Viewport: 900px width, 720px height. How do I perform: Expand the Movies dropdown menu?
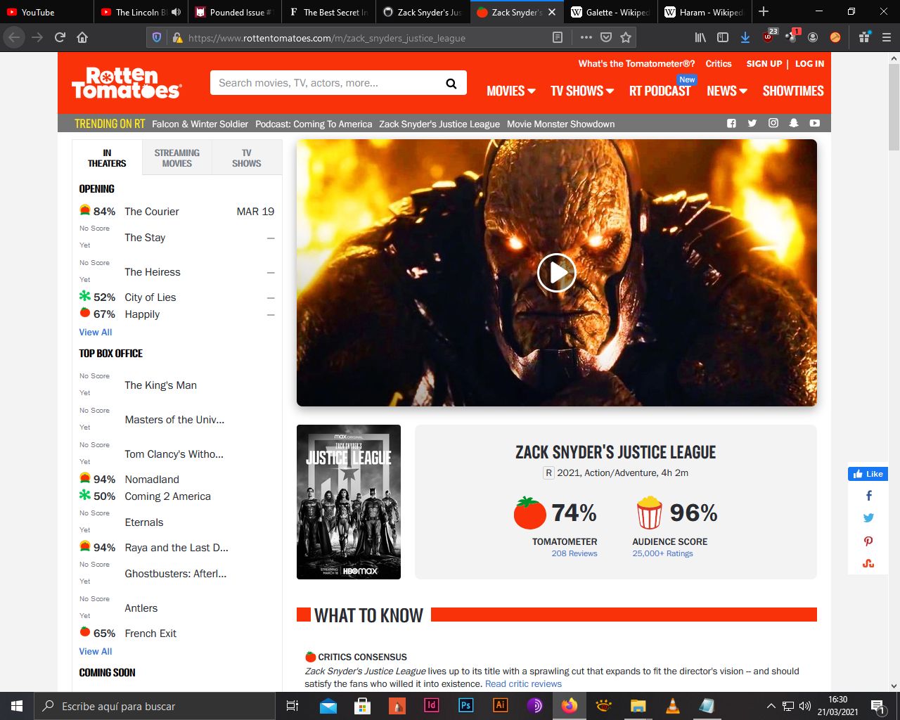click(x=511, y=91)
